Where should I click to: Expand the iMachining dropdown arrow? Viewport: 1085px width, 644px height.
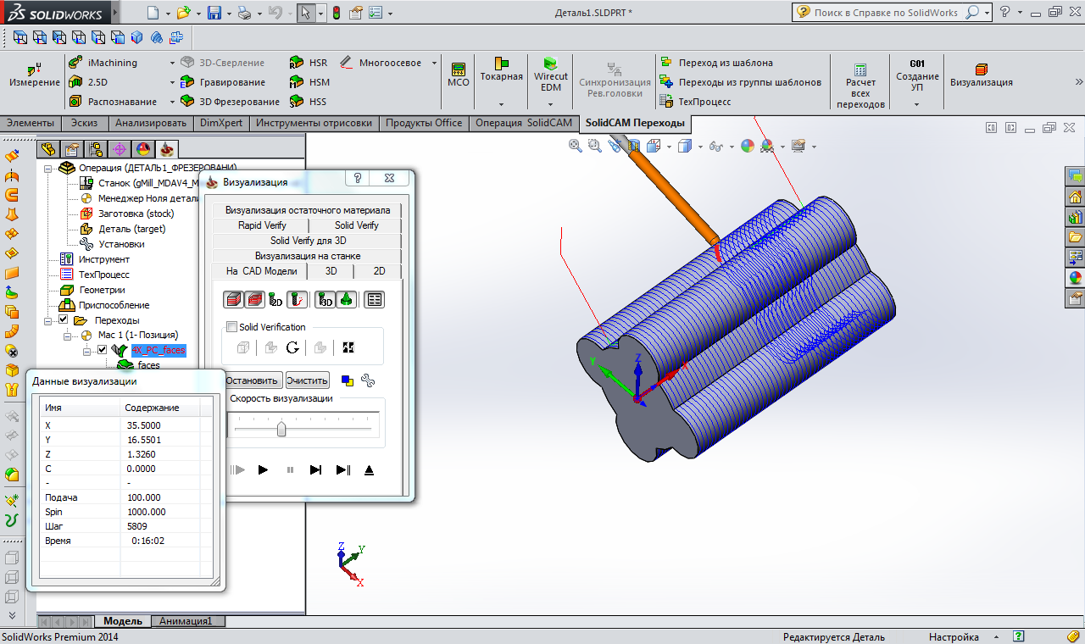click(172, 63)
